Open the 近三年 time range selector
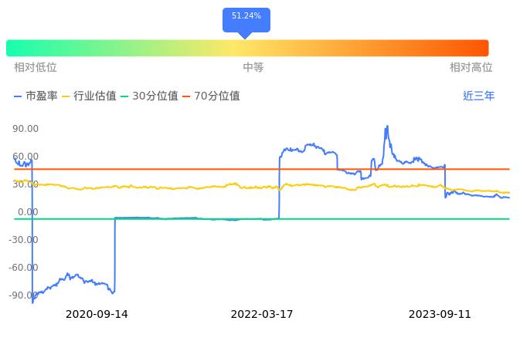The height and width of the screenshot is (341, 530). point(478,96)
